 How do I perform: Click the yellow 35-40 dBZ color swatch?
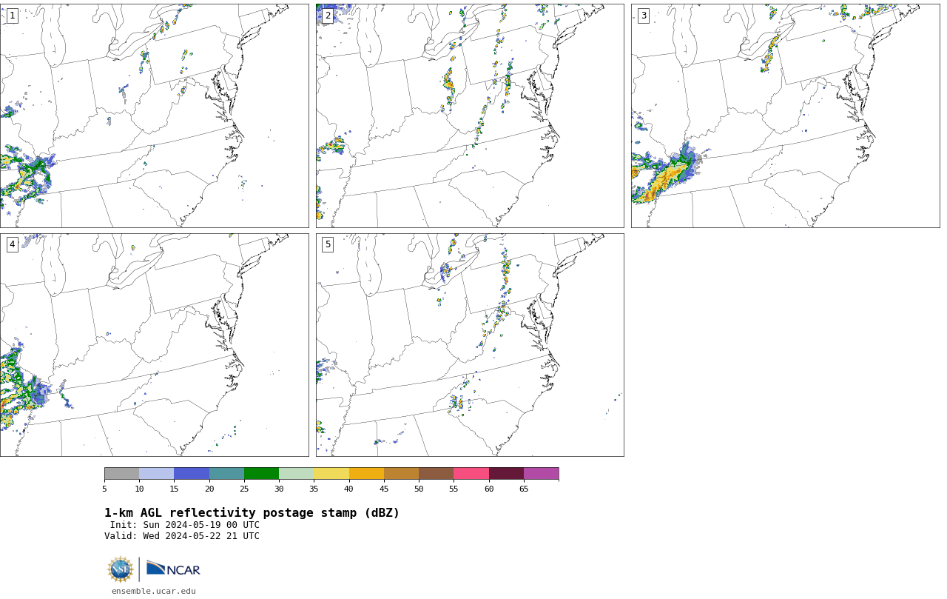(x=331, y=474)
